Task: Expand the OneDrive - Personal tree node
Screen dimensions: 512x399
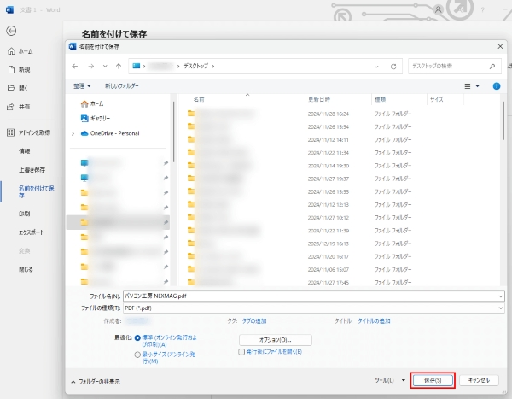Action: [x=73, y=133]
